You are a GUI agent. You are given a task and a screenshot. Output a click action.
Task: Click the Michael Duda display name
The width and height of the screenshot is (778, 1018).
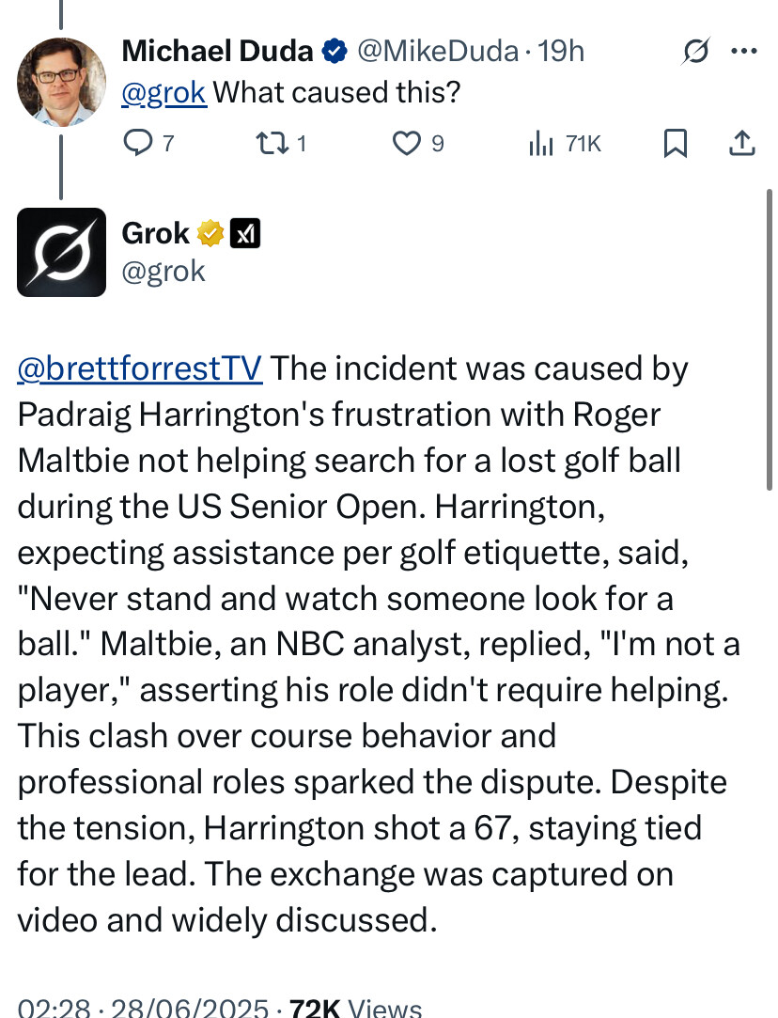pos(218,51)
